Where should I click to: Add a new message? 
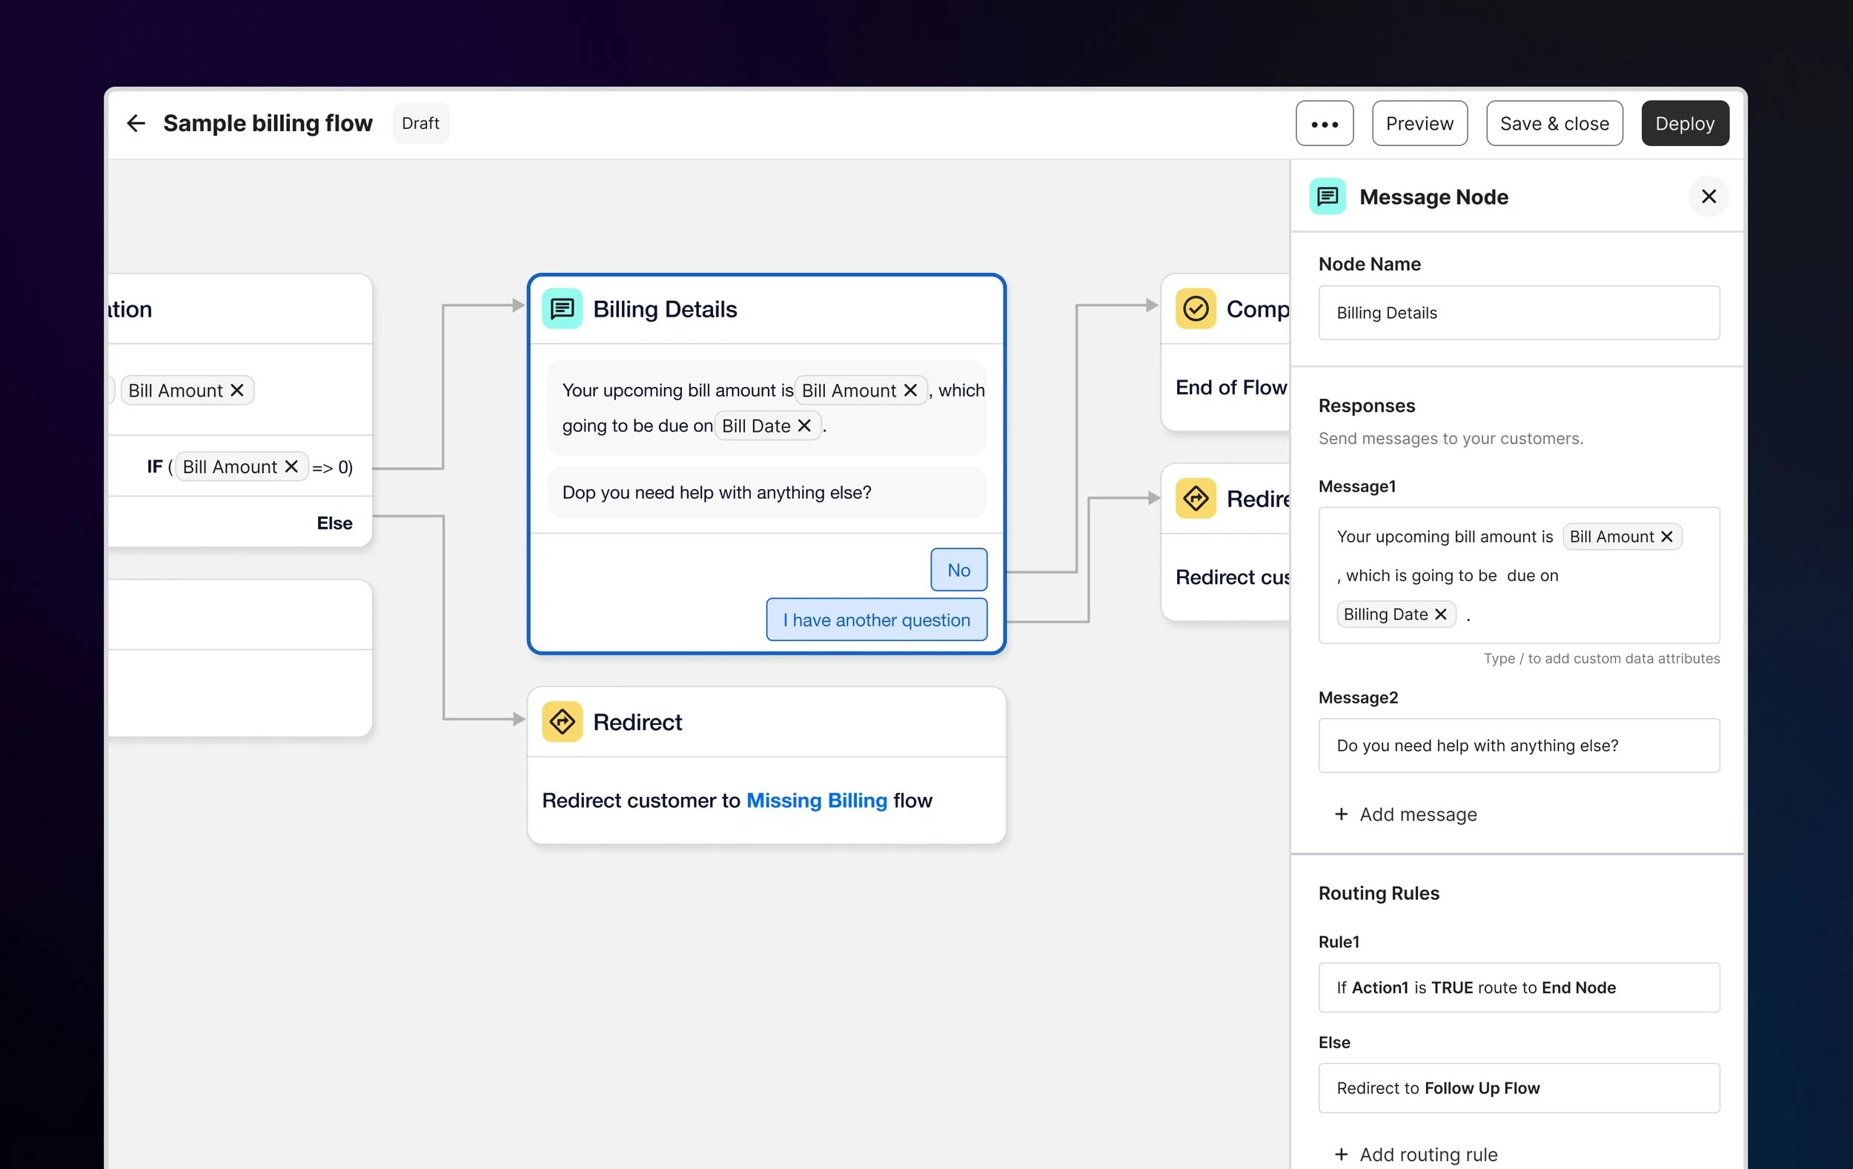pyautogui.click(x=1405, y=814)
